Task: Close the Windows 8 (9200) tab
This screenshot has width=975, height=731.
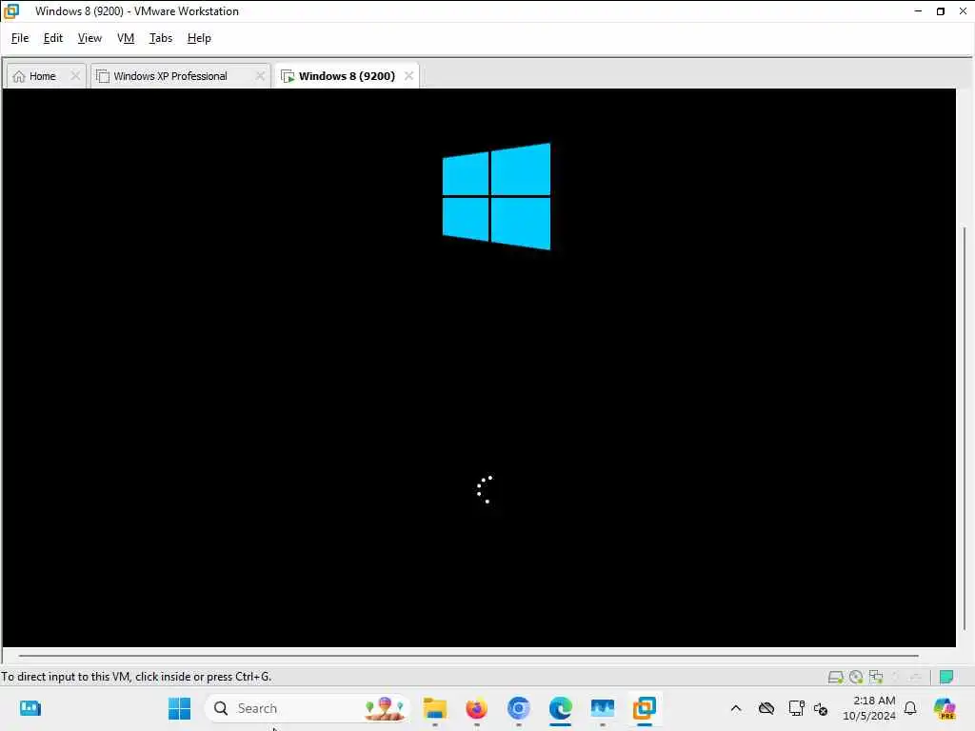Action: pos(408,76)
